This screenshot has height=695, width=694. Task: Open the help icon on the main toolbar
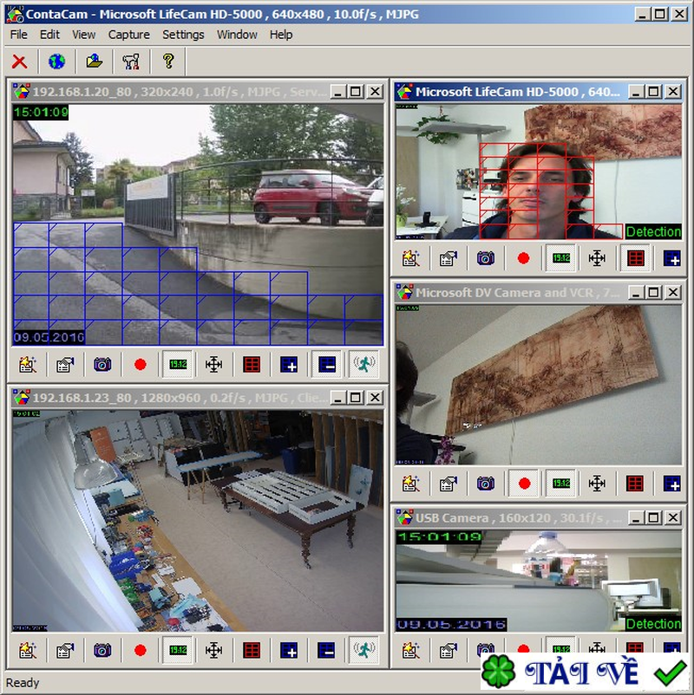click(167, 62)
